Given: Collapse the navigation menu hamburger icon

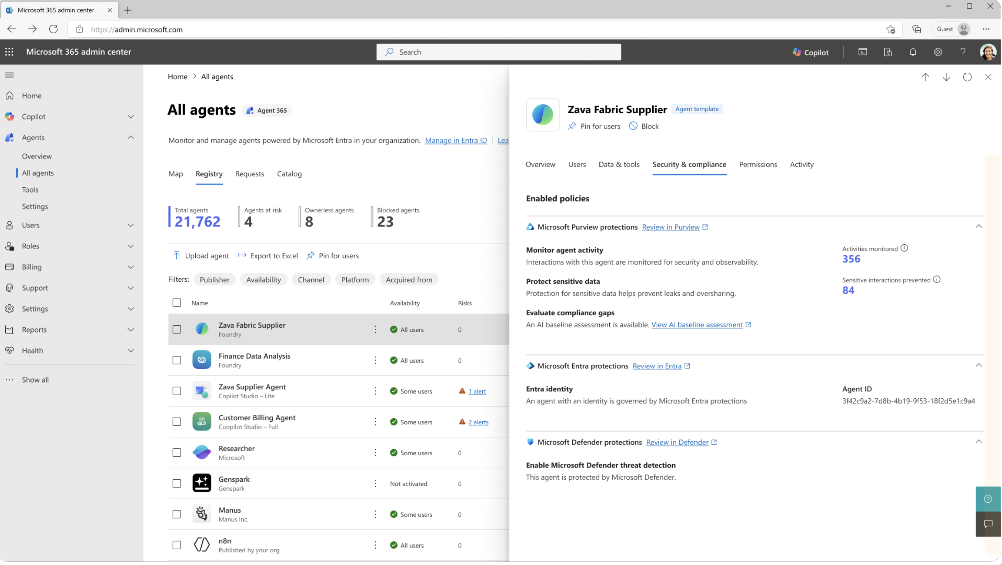Looking at the screenshot, I should [10, 75].
